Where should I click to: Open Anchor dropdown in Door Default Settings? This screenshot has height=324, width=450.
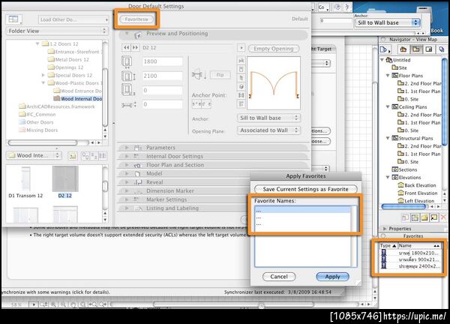pyautogui.click(x=268, y=118)
